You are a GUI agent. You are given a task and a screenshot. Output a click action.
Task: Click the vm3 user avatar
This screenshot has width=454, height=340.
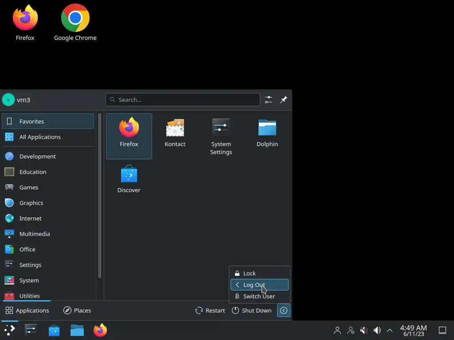point(8,100)
